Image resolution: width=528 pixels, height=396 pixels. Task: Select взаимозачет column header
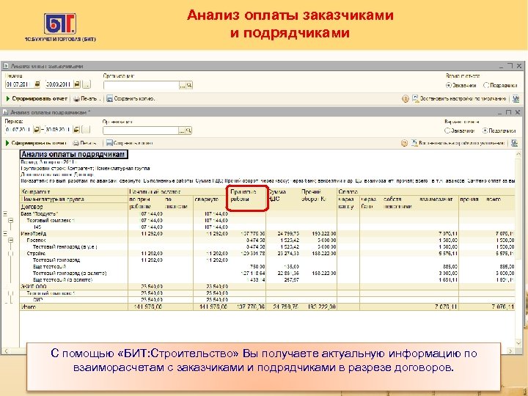(436, 199)
